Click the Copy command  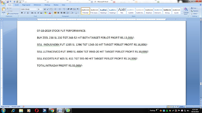click(10, 11)
